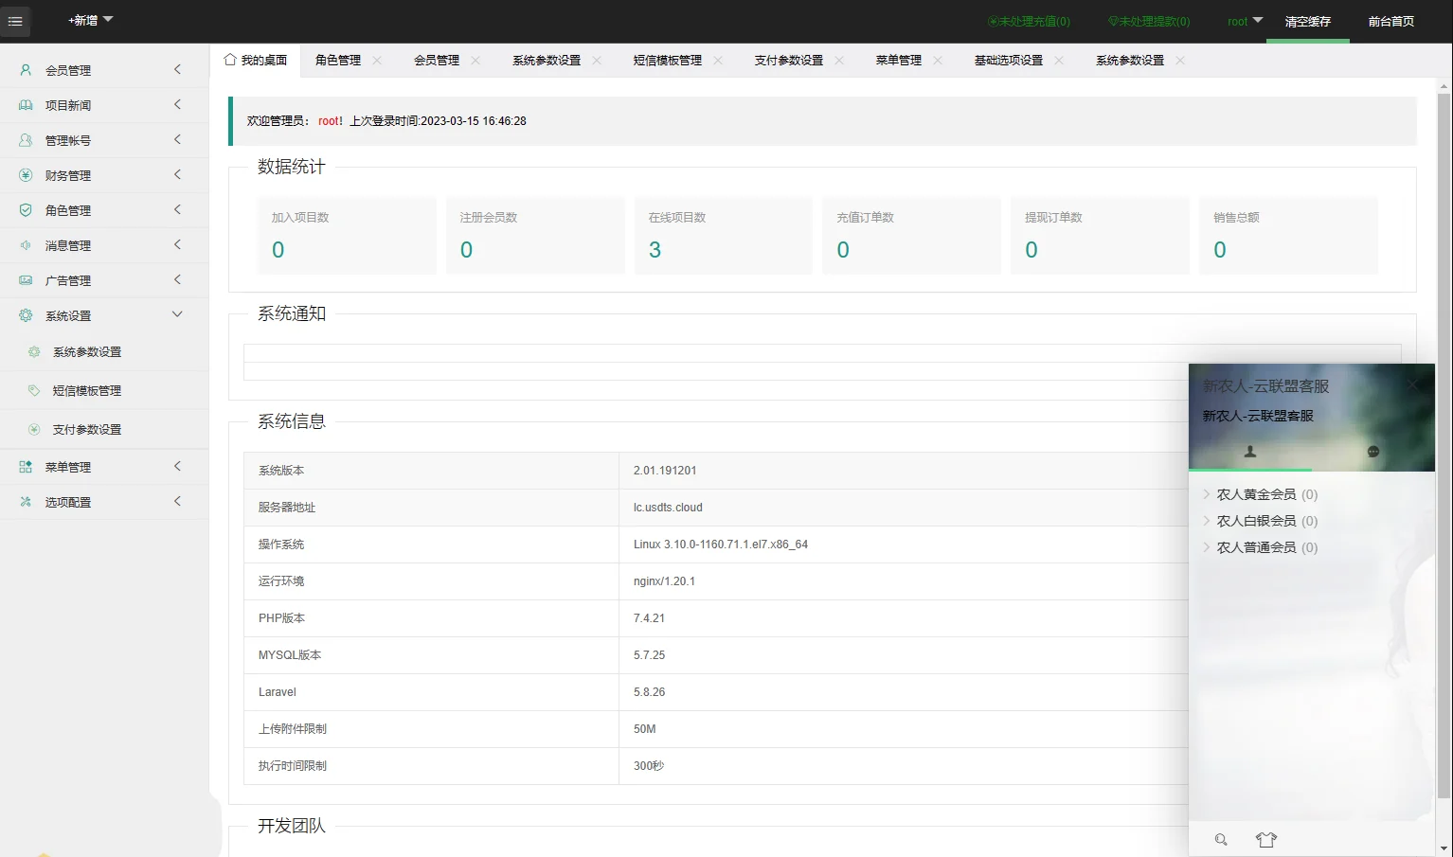Close the 角色管理 tab
Viewport: 1453px width, 857px height.
377,60
